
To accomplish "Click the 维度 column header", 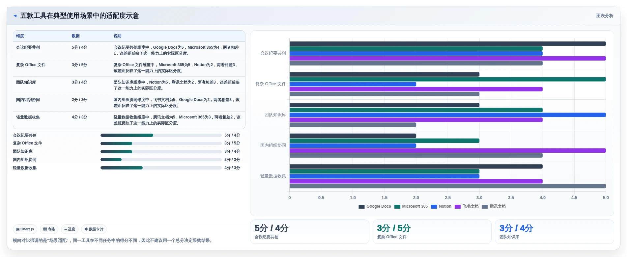I will click(20, 36).
